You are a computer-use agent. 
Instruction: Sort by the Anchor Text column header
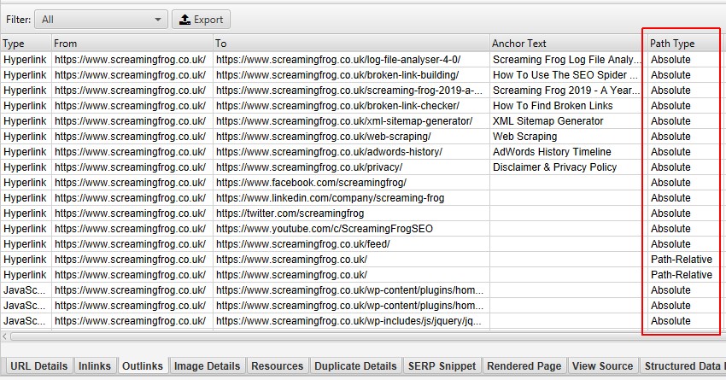click(x=565, y=44)
